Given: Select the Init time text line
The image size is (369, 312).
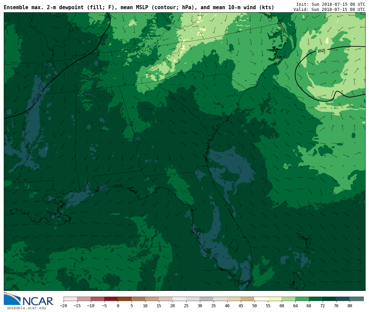Looking at the screenshot, I should tap(330, 4).
